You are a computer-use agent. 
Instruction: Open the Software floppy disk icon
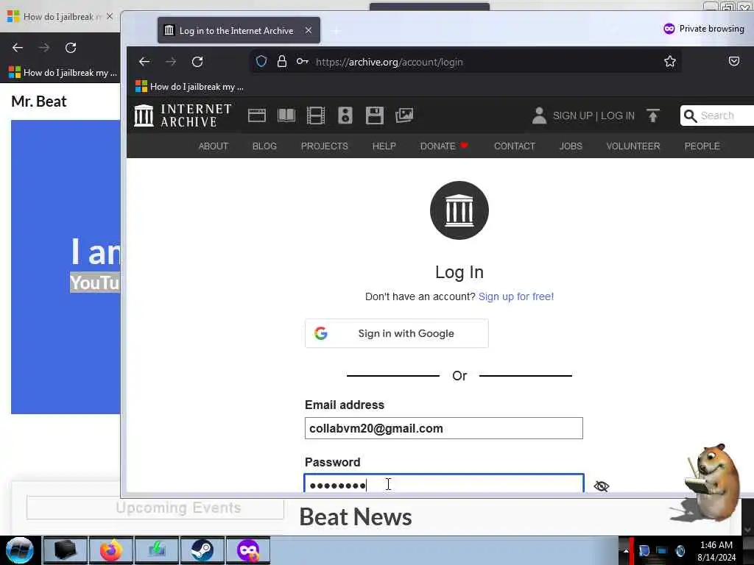375,116
